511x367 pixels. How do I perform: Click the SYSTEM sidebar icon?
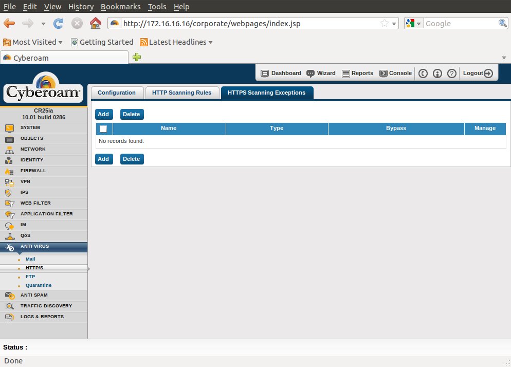point(9,128)
